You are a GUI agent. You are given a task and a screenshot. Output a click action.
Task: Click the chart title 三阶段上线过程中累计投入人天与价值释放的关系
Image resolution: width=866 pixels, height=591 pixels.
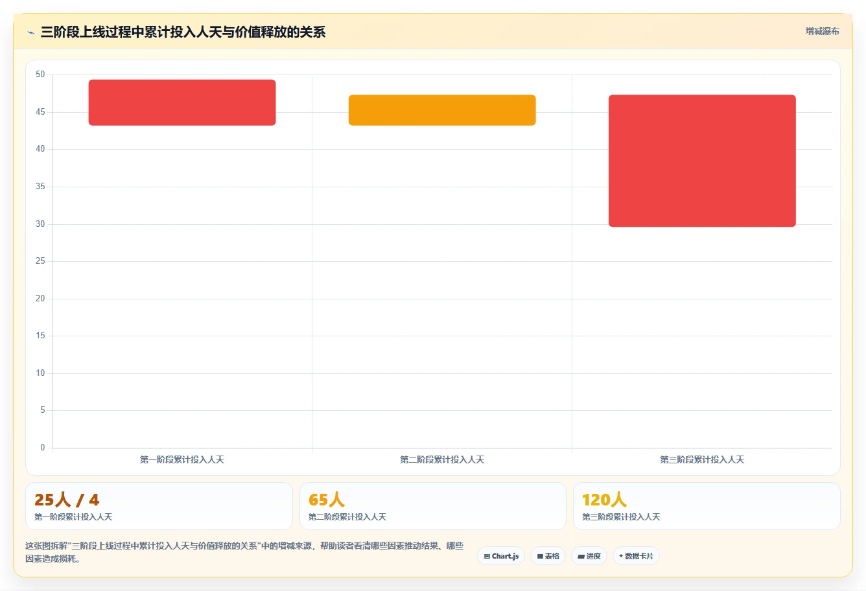coord(183,32)
